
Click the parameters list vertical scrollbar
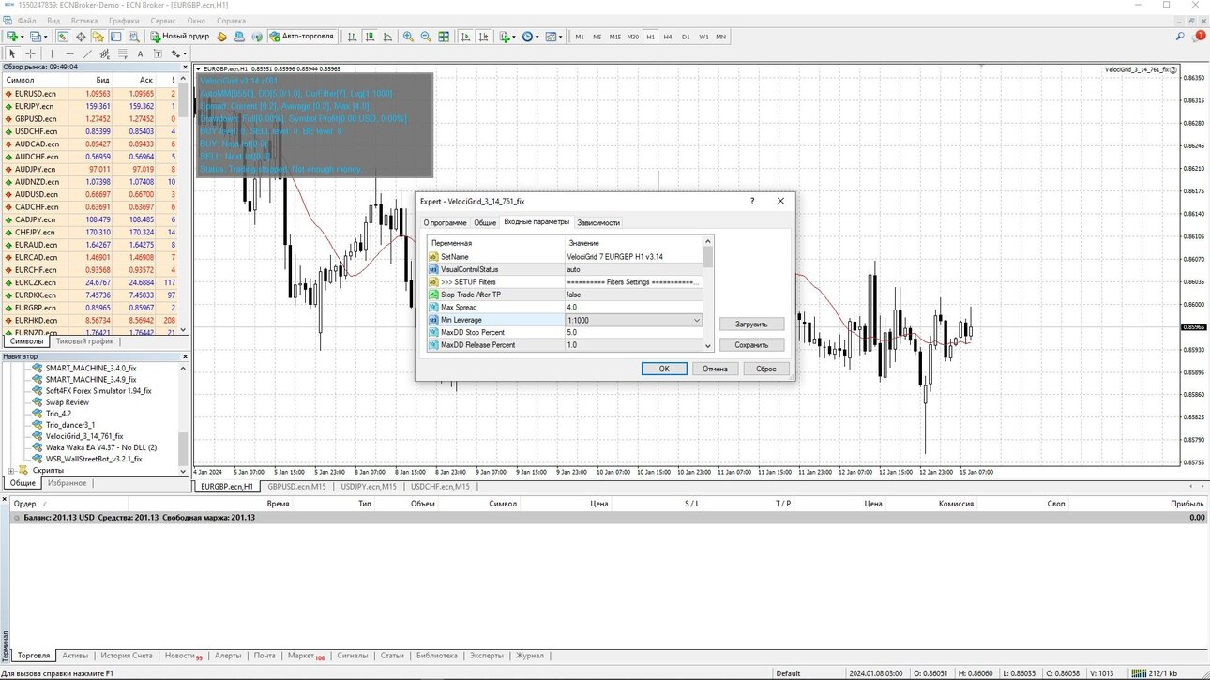pos(708,294)
